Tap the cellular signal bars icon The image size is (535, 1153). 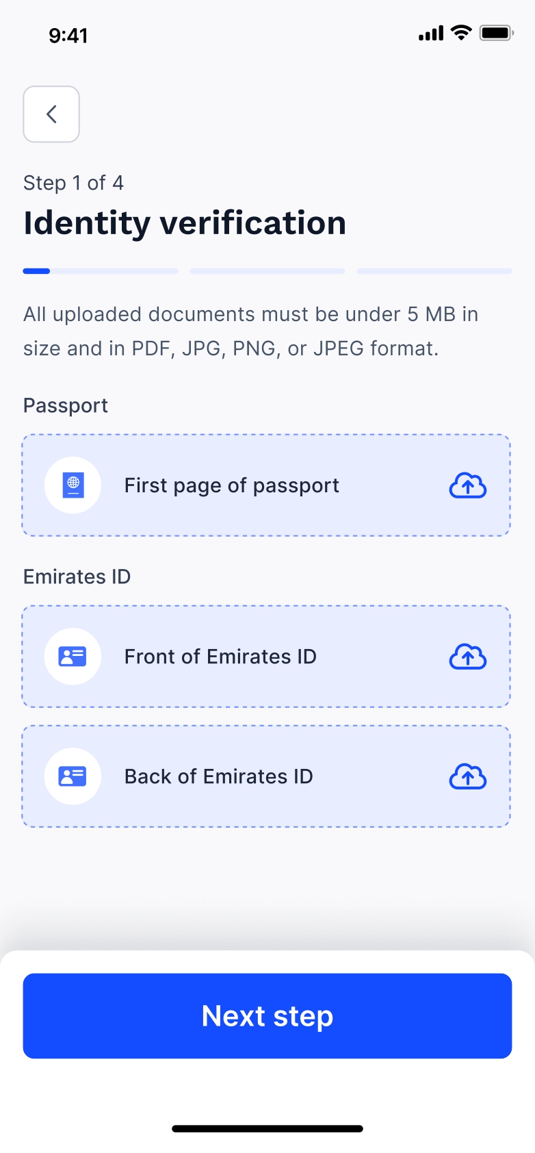[431, 34]
